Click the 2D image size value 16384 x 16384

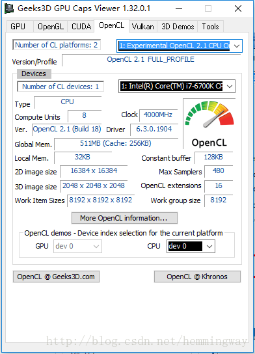(94, 171)
